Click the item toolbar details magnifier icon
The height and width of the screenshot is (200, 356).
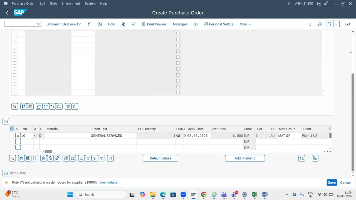(13, 158)
